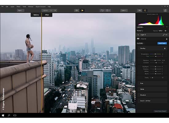Screen dimensions: 169x123
Task: Expand the Structure filter panel
Action: (x=152, y=95)
